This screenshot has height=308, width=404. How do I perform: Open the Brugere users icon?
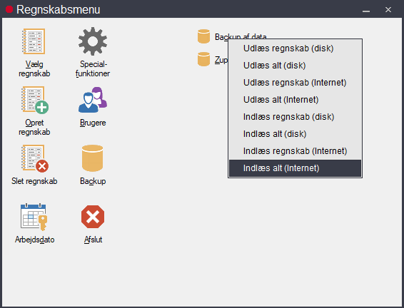[93, 100]
